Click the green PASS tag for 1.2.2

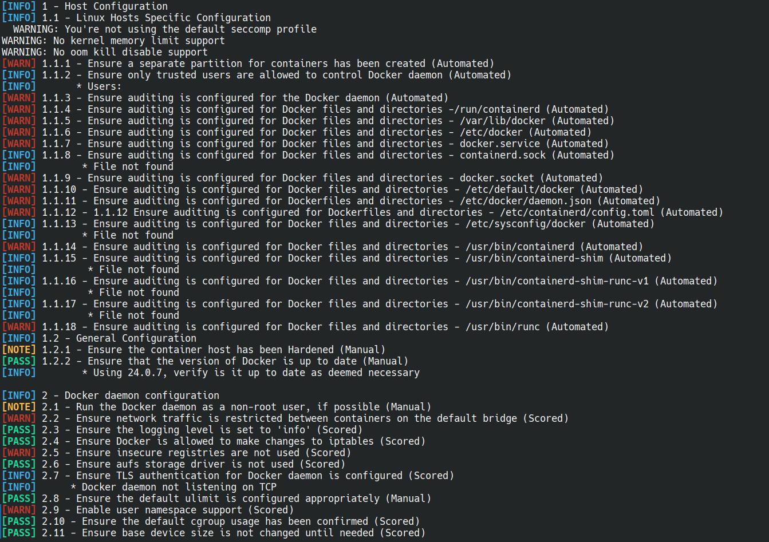19,361
